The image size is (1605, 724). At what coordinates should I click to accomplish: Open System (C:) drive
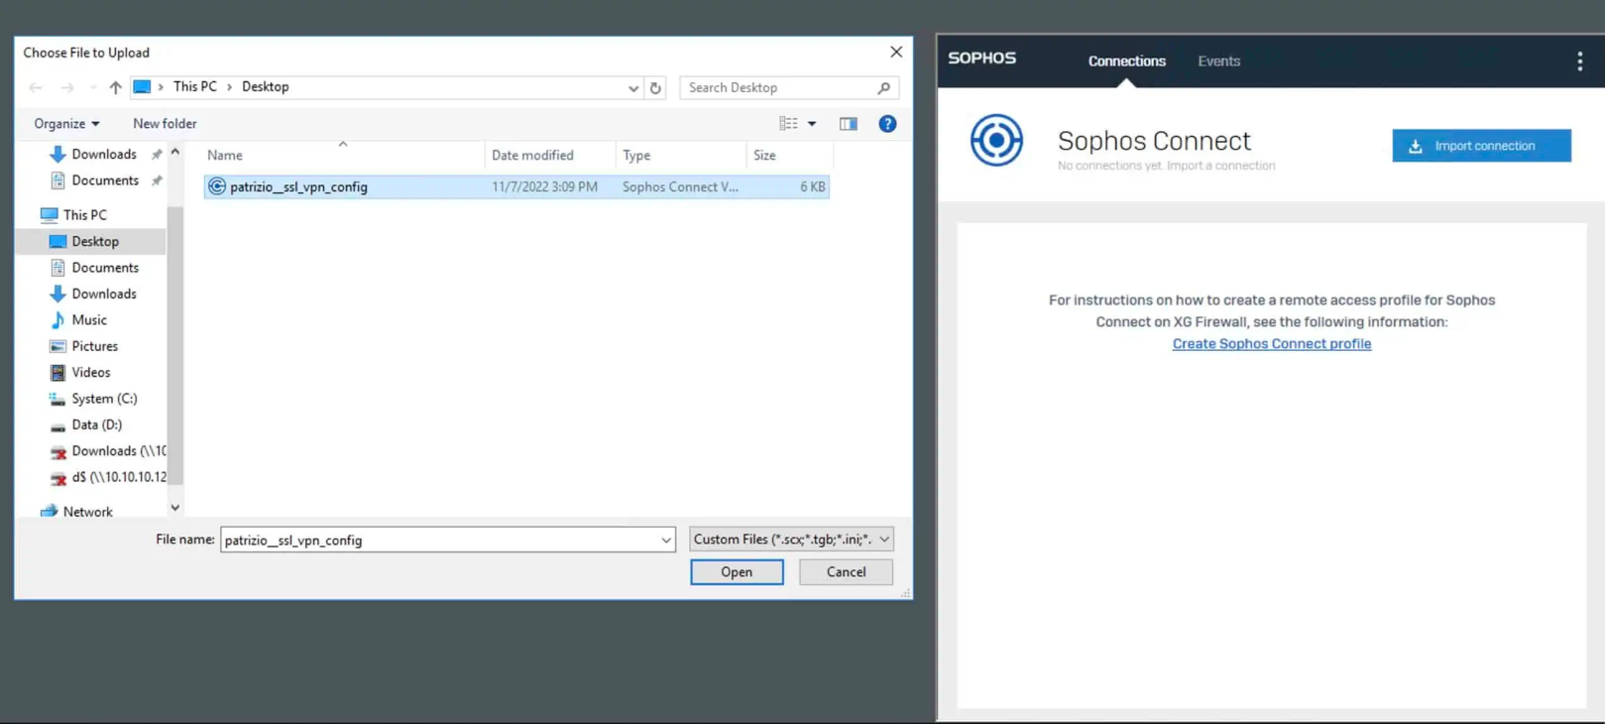(x=103, y=398)
